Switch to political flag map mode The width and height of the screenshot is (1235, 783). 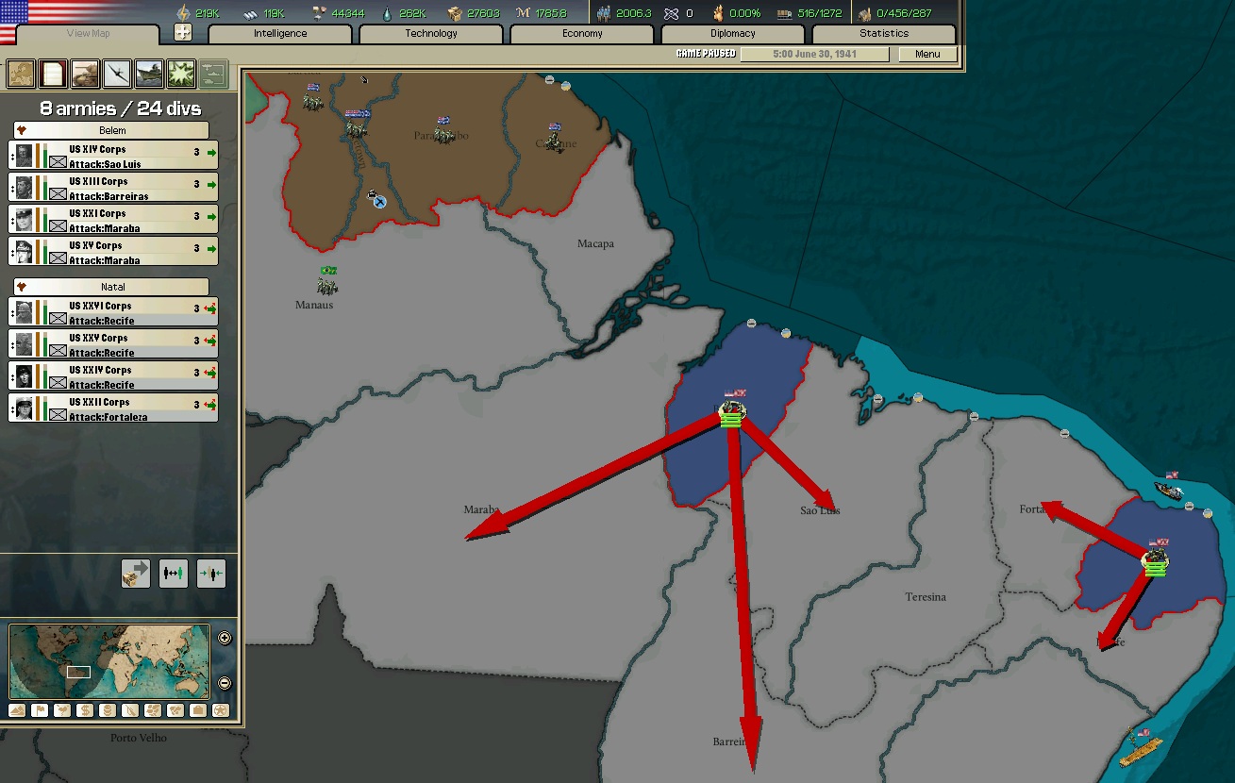(x=40, y=710)
